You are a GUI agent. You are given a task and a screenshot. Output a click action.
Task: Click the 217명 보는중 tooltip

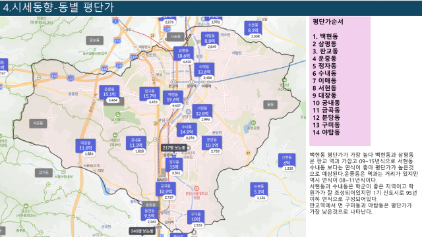(174, 147)
